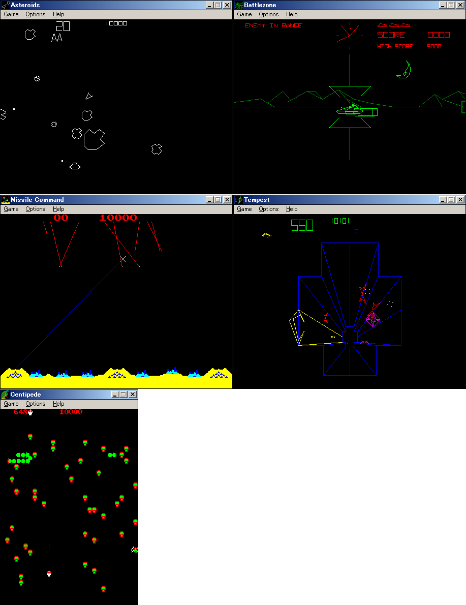
Task: Click the leftmost missile base in Missile Command
Action: pyautogui.click(x=14, y=374)
